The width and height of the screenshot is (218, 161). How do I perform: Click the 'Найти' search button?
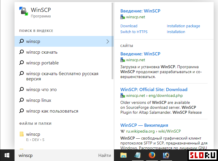pos(105,155)
